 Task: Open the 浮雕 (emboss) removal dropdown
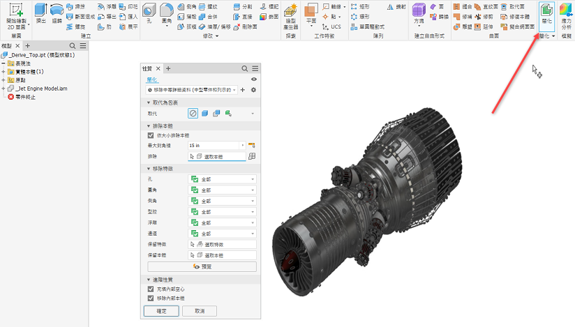(222, 222)
